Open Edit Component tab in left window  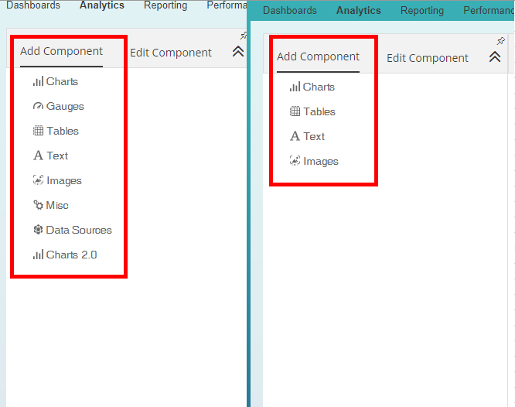[171, 53]
